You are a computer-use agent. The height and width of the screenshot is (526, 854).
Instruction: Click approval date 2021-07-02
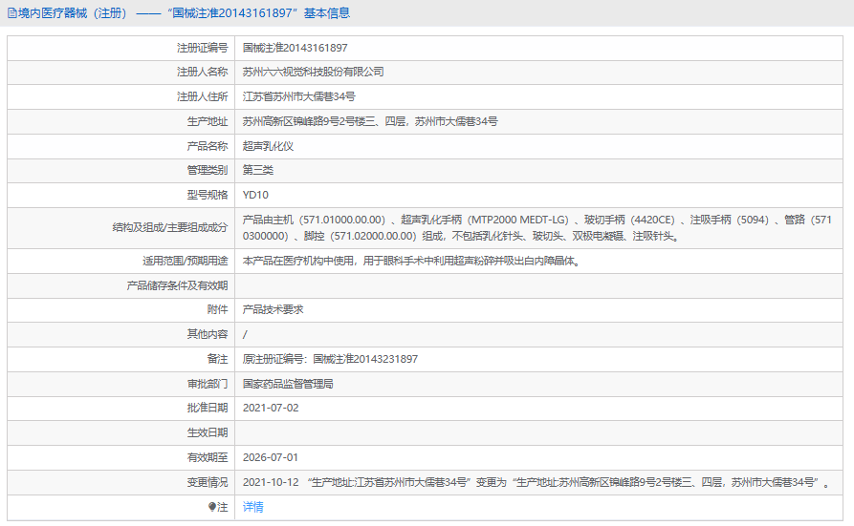click(x=271, y=409)
